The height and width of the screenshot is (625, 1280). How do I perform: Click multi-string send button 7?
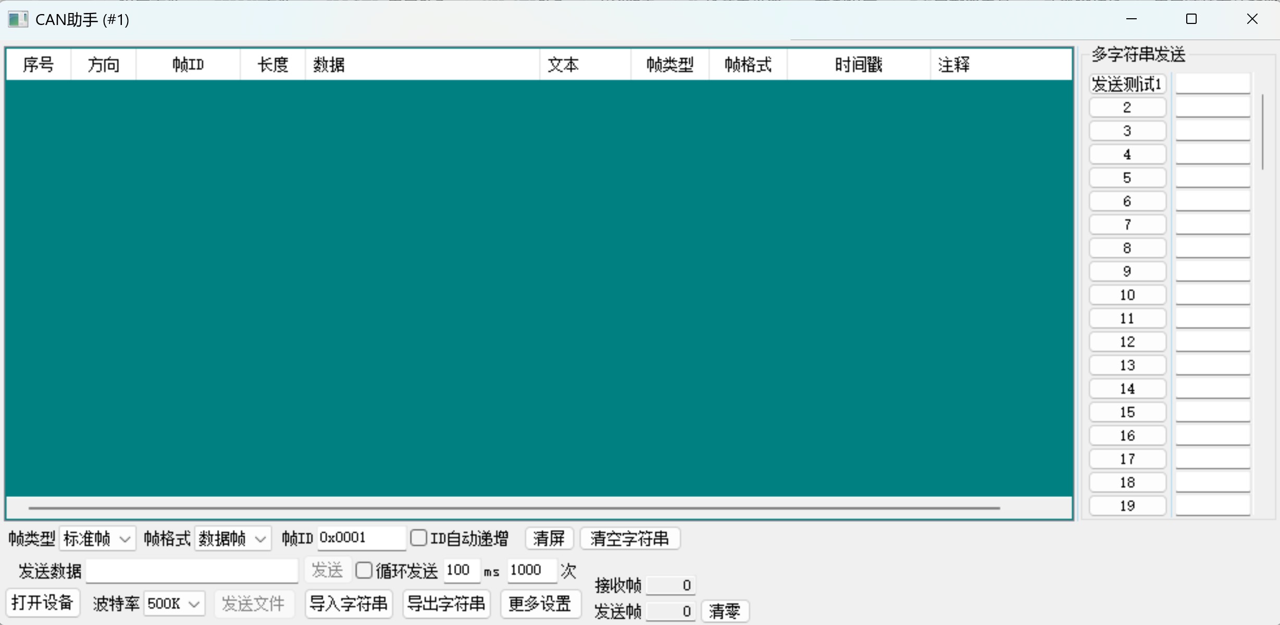1127,225
